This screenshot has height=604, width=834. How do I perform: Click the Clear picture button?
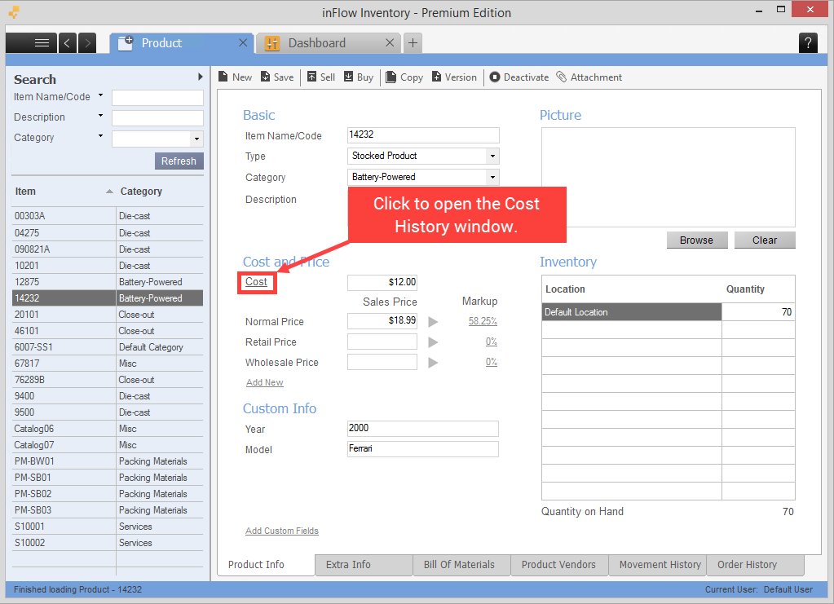pyautogui.click(x=765, y=240)
